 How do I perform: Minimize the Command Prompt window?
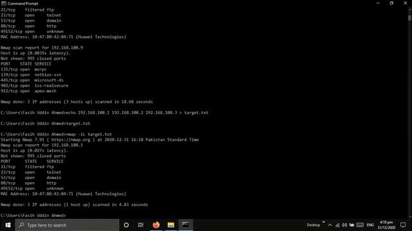point(378,3)
